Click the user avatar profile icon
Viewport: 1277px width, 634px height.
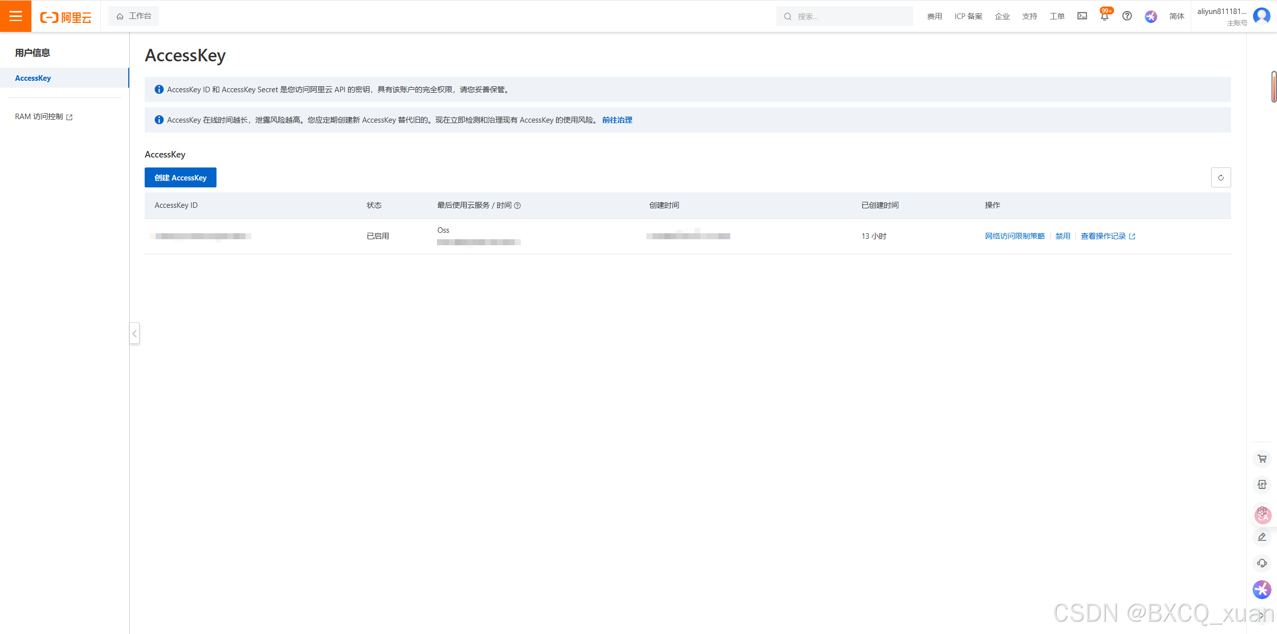pos(1262,16)
